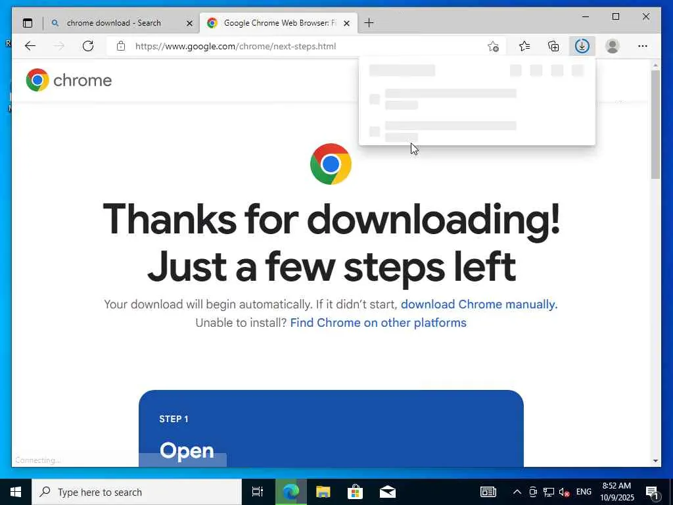Toggle the Downloads toolbar button
The width and height of the screenshot is (673, 505).
click(582, 46)
